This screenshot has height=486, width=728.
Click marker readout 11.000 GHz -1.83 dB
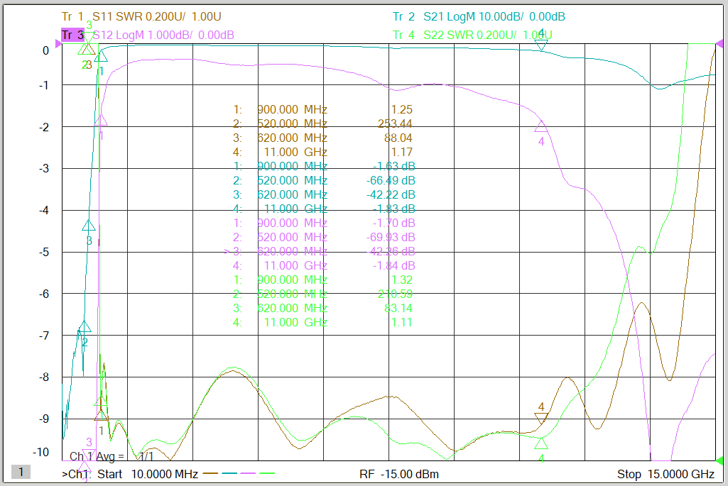(324, 209)
